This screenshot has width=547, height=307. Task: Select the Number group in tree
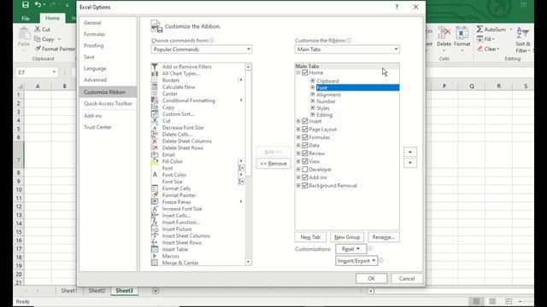tap(326, 101)
